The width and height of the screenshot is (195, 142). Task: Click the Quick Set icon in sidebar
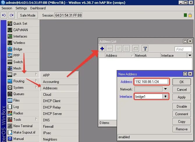(10, 24)
